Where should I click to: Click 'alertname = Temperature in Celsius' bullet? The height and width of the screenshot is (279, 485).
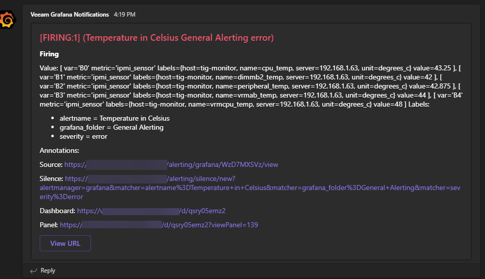(x=115, y=119)
